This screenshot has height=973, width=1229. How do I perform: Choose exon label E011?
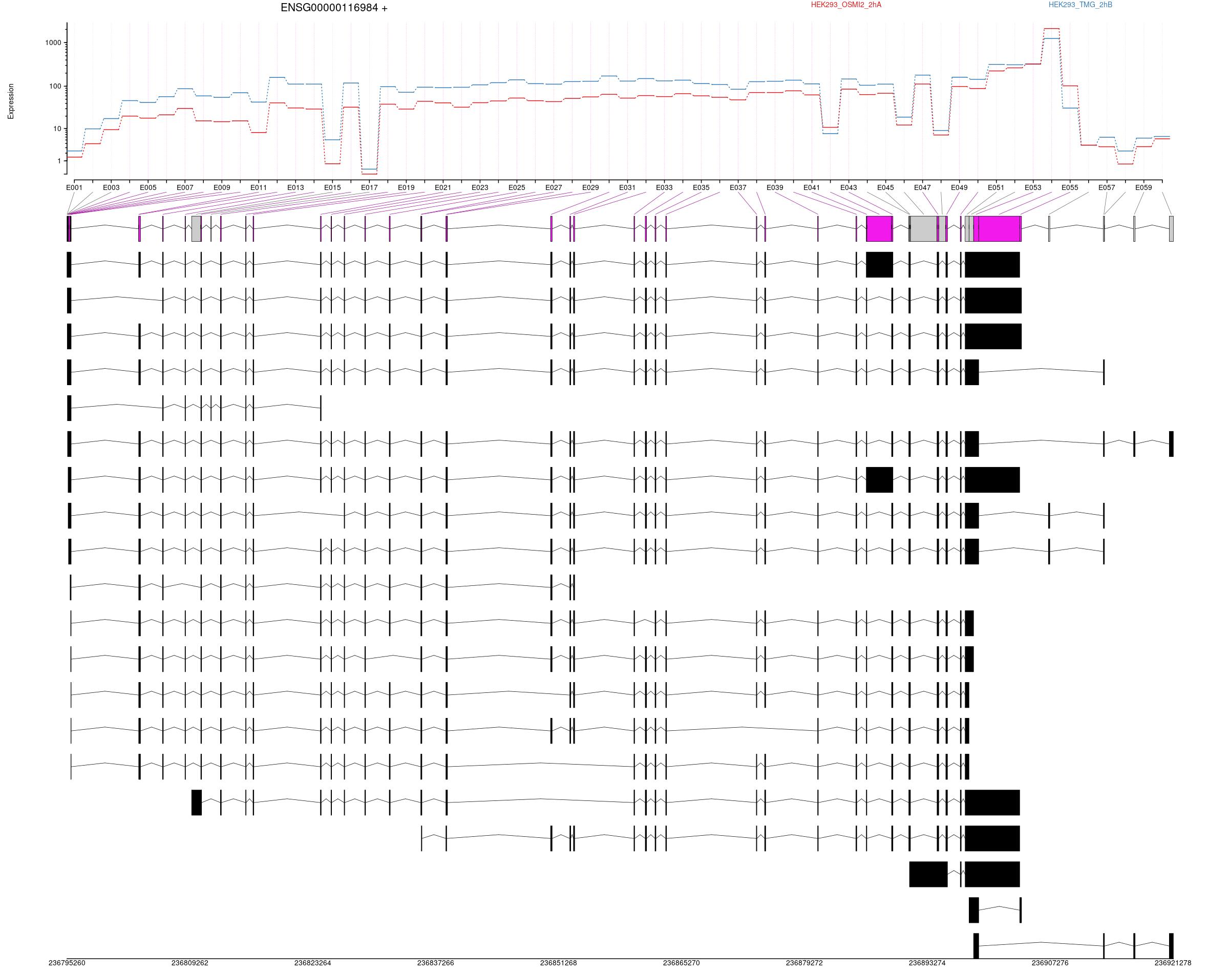coord(259,187)
